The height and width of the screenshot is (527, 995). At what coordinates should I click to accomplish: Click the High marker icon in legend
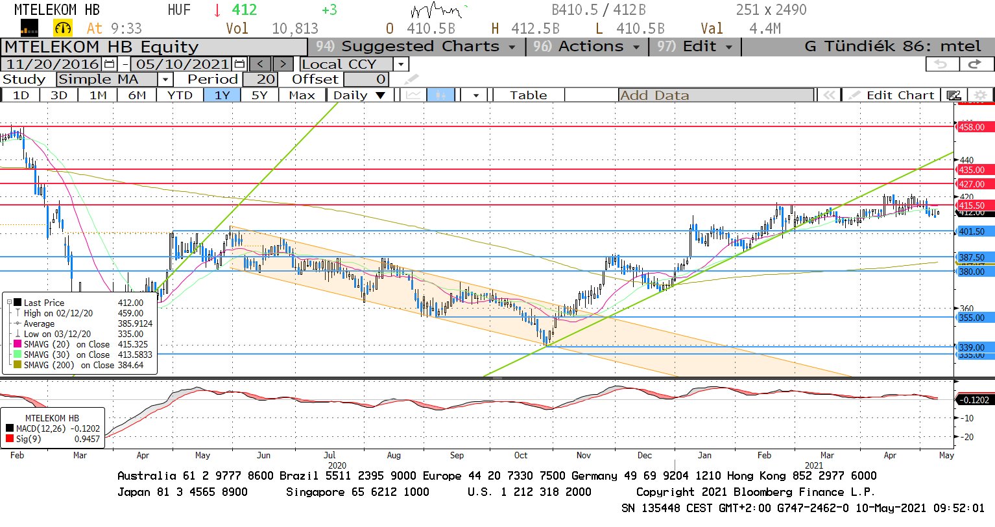point(18,313)
